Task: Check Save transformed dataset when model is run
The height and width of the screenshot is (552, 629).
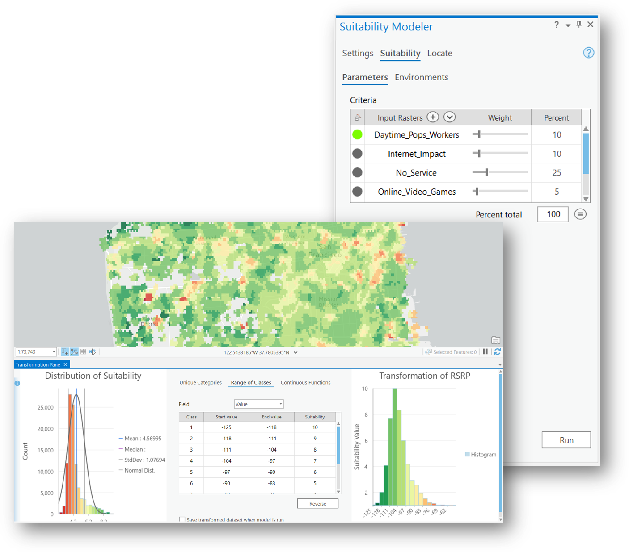Action: pos(182,519)
